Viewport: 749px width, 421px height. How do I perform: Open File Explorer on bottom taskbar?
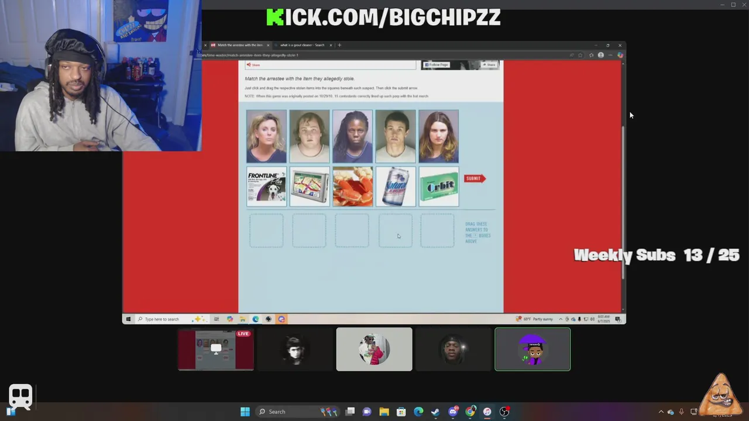point(384,412)
